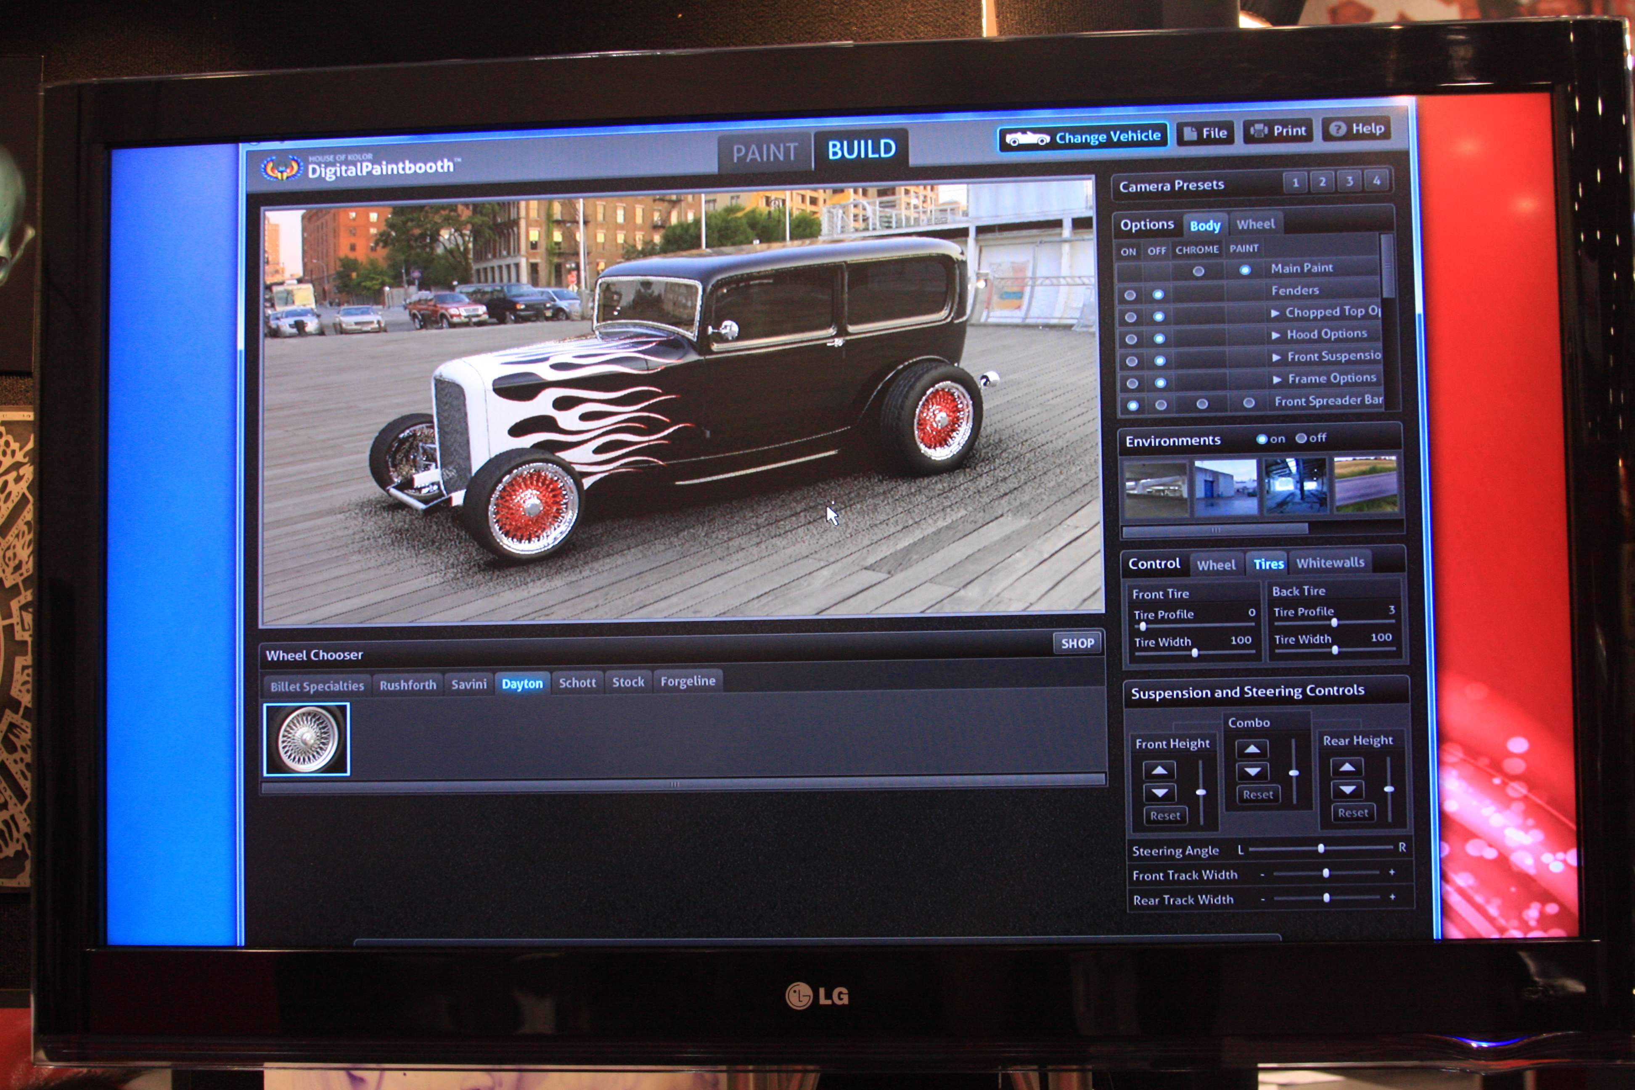Adjust the Front Tire Width slider
The height and width of the screenshot is (1090, 1635).
click(x=1194, y=653)
